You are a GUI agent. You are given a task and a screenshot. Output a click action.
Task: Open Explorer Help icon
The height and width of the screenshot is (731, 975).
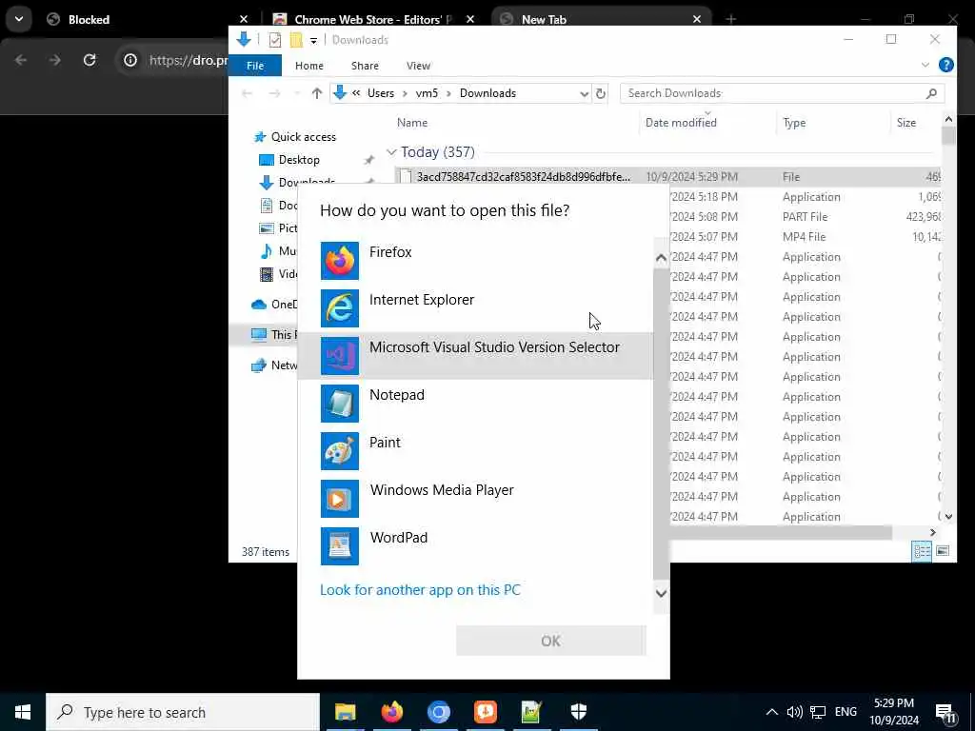coord(945,65)
